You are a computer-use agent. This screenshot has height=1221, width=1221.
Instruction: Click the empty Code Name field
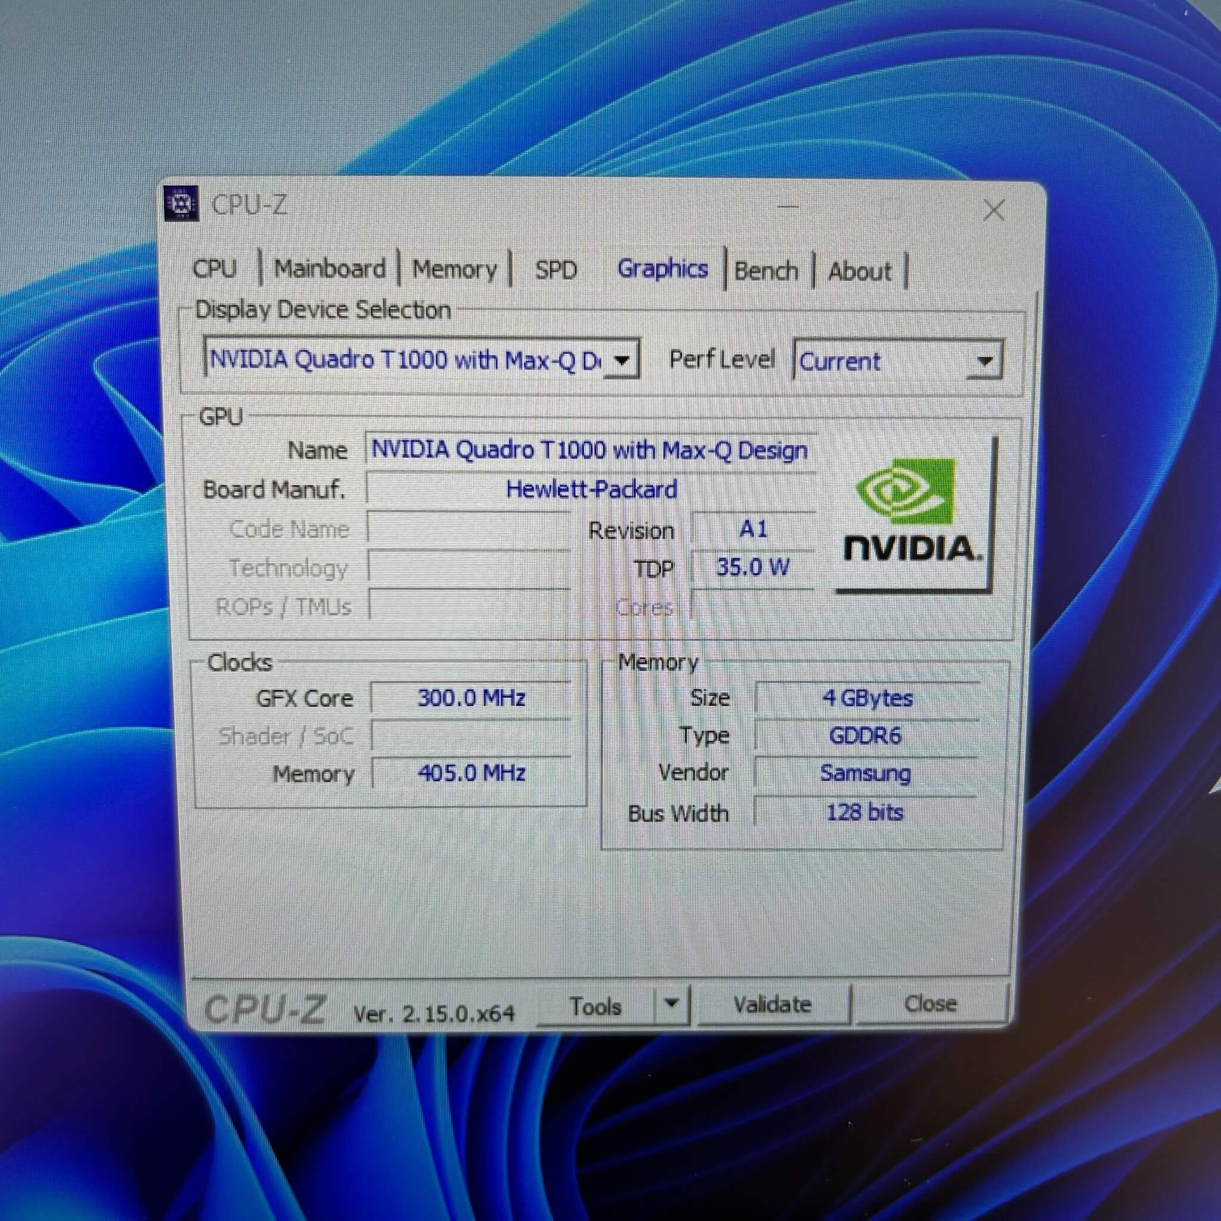click(x=468, y=528)
